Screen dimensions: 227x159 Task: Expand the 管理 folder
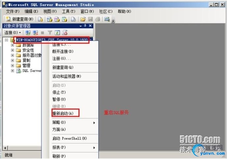(x=13, y=65)
